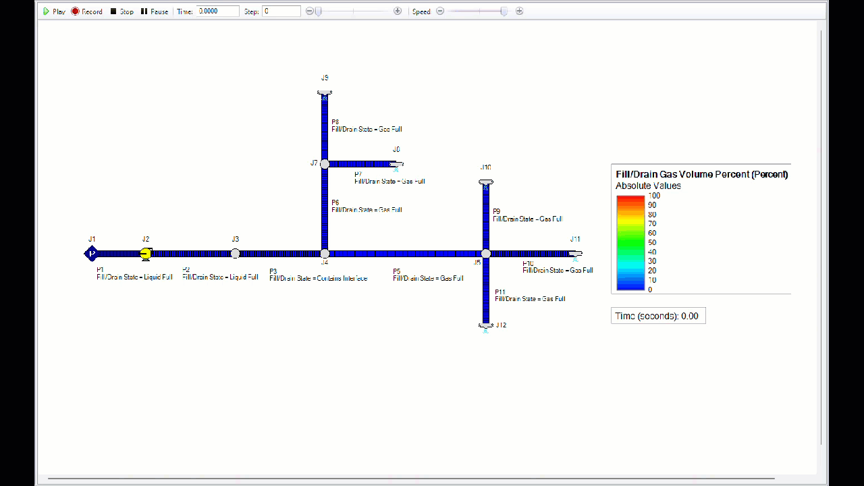Viewport: 864px width, 486px height.
Task: Select the reservoir icon at J9
Action: tap(324, 93)
